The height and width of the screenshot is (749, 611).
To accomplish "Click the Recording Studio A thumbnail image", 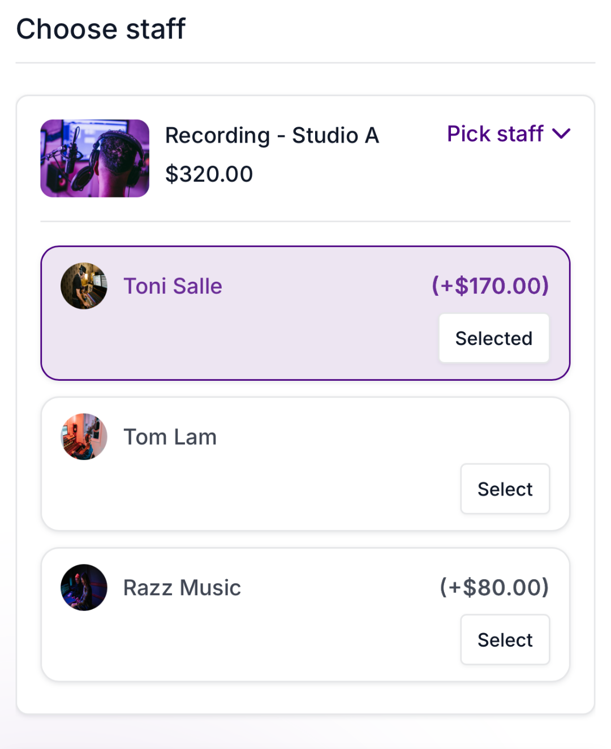I will (x=94, y=158).
